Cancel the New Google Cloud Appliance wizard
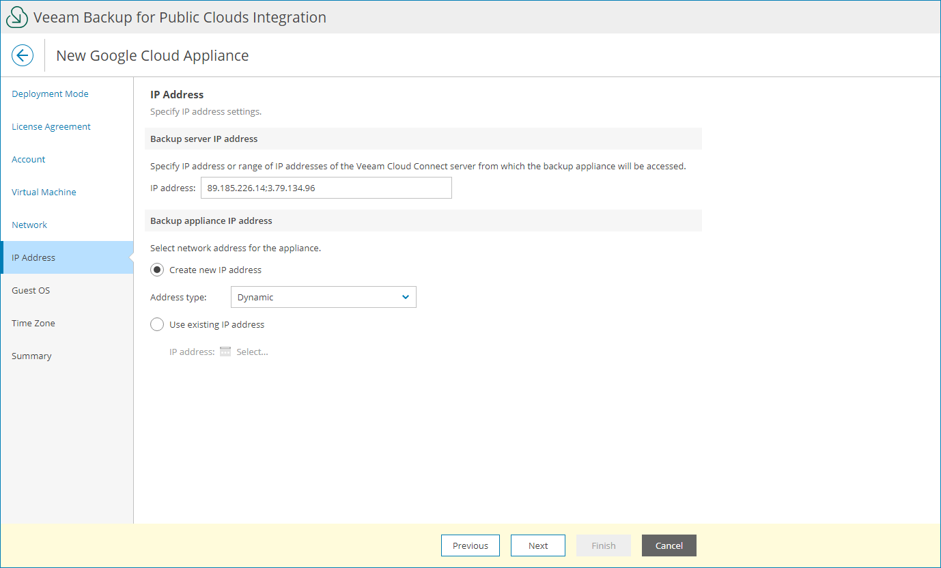This screenshot has width=941, height=568. tap(669, 545)
